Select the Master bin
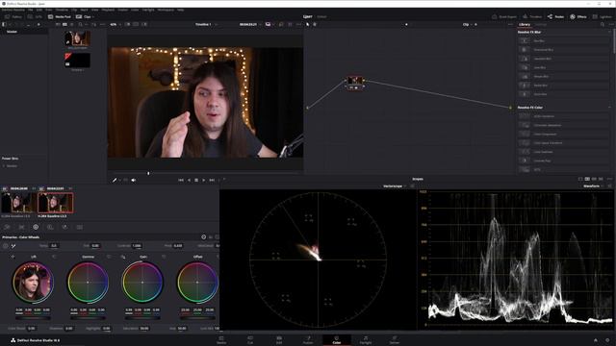This screenshot has height=346, width=616. point(12,32)
